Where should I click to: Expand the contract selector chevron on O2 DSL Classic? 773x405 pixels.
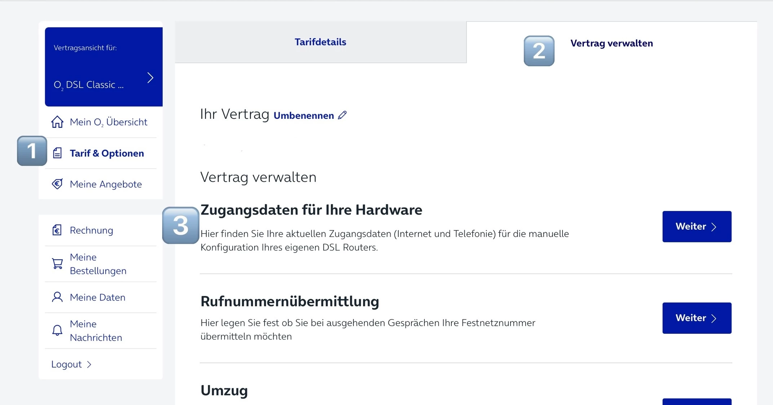coord(150,78)
